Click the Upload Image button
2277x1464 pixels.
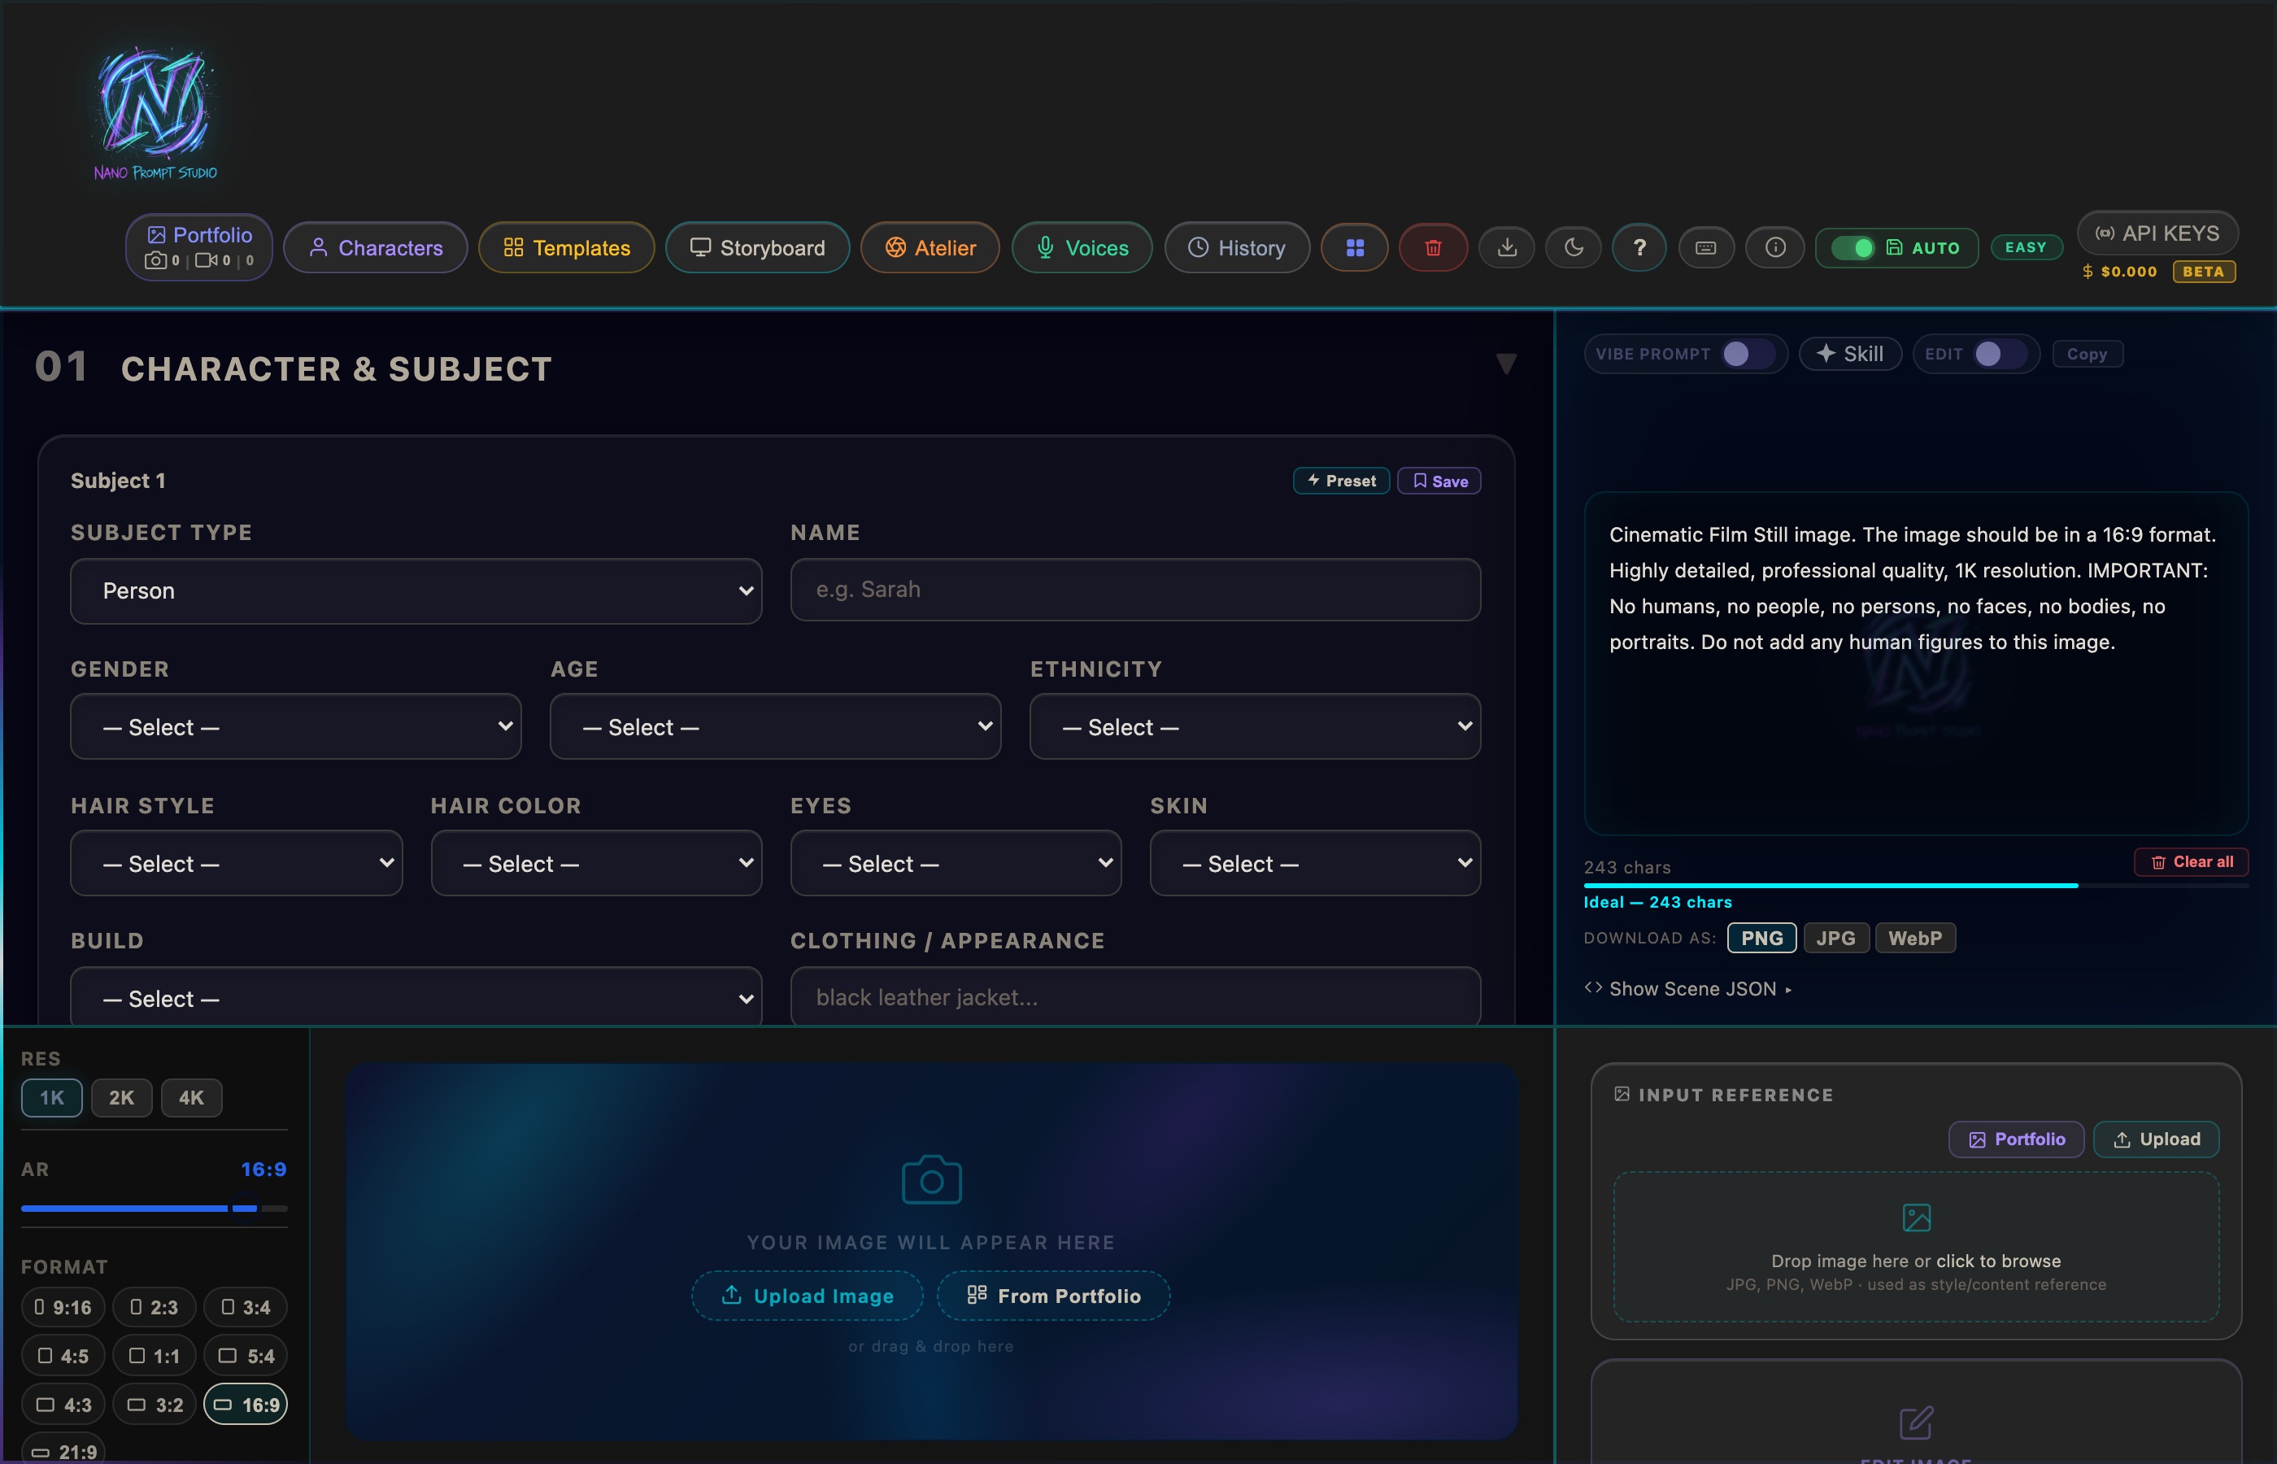pyautogui.click(x=807, y=1295)
